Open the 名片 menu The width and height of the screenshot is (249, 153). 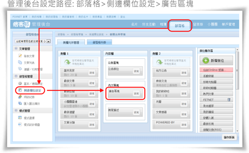click(134, 24)
